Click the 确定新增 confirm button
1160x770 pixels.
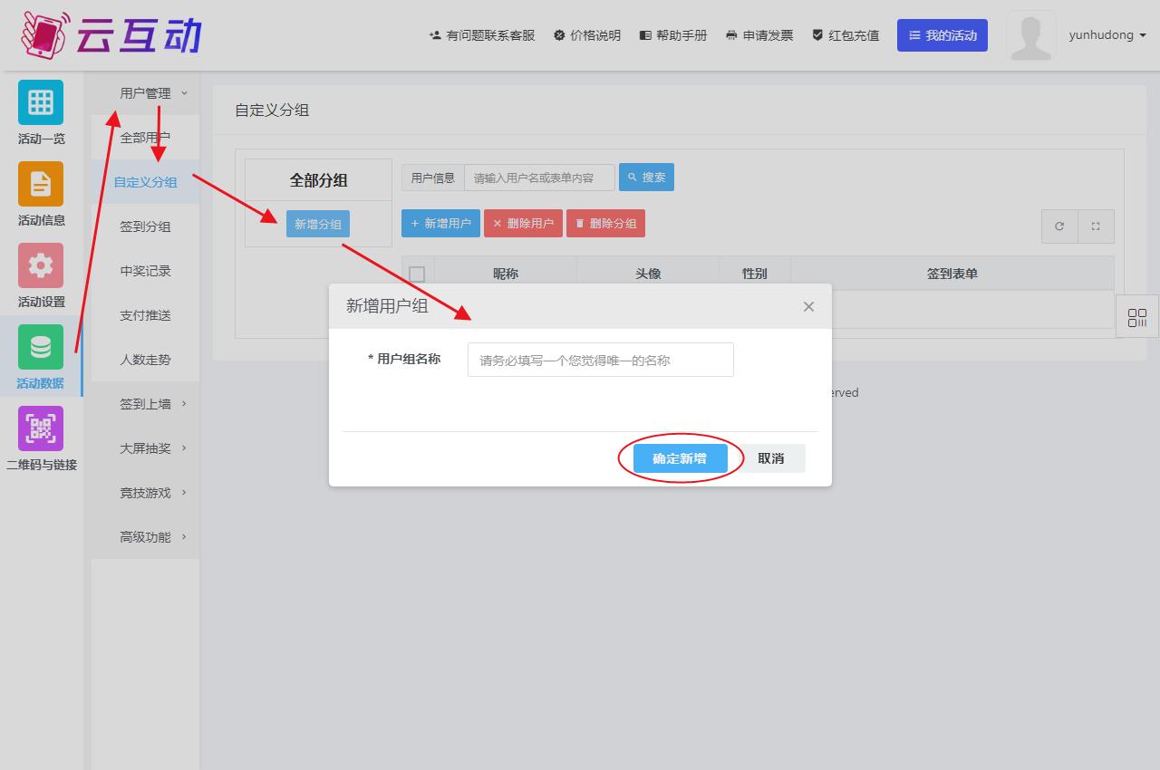pyautogui.click(x=680, y=458)
